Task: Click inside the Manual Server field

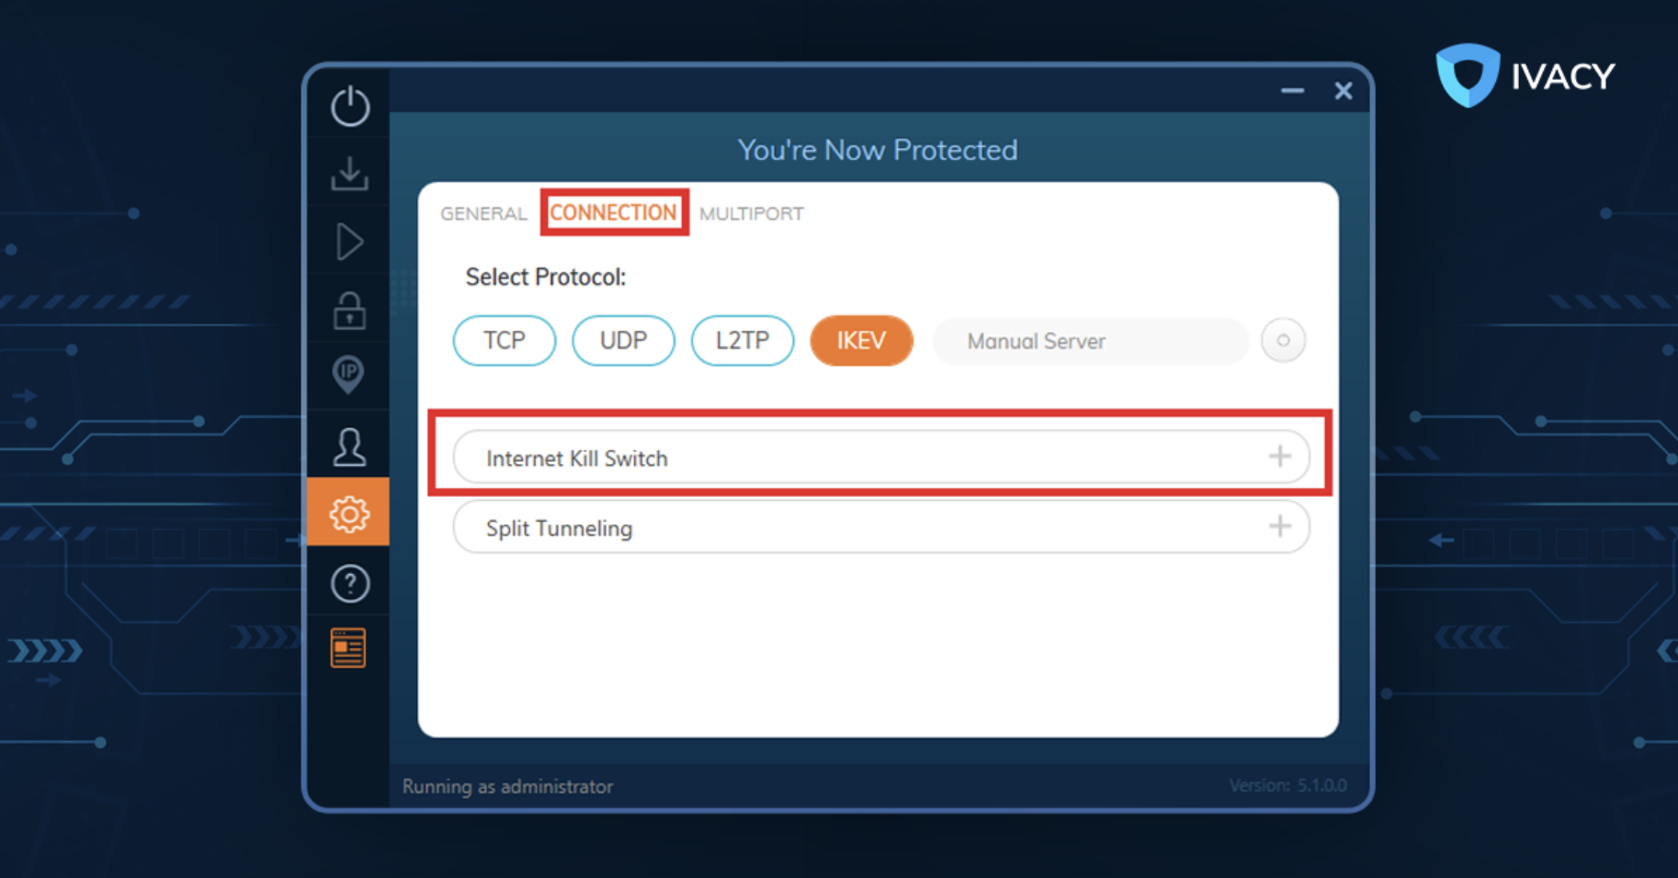Action: 1036,341
